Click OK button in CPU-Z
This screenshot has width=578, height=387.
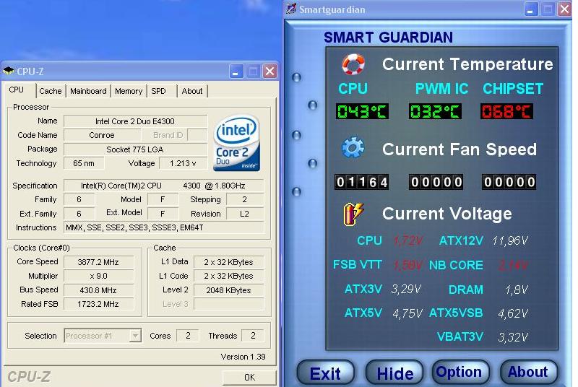click(249, 378)
